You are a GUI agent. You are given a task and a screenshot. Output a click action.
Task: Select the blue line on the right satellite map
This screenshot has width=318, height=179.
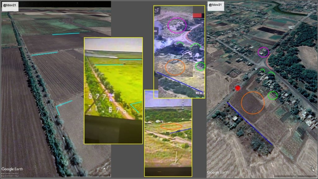250,124
